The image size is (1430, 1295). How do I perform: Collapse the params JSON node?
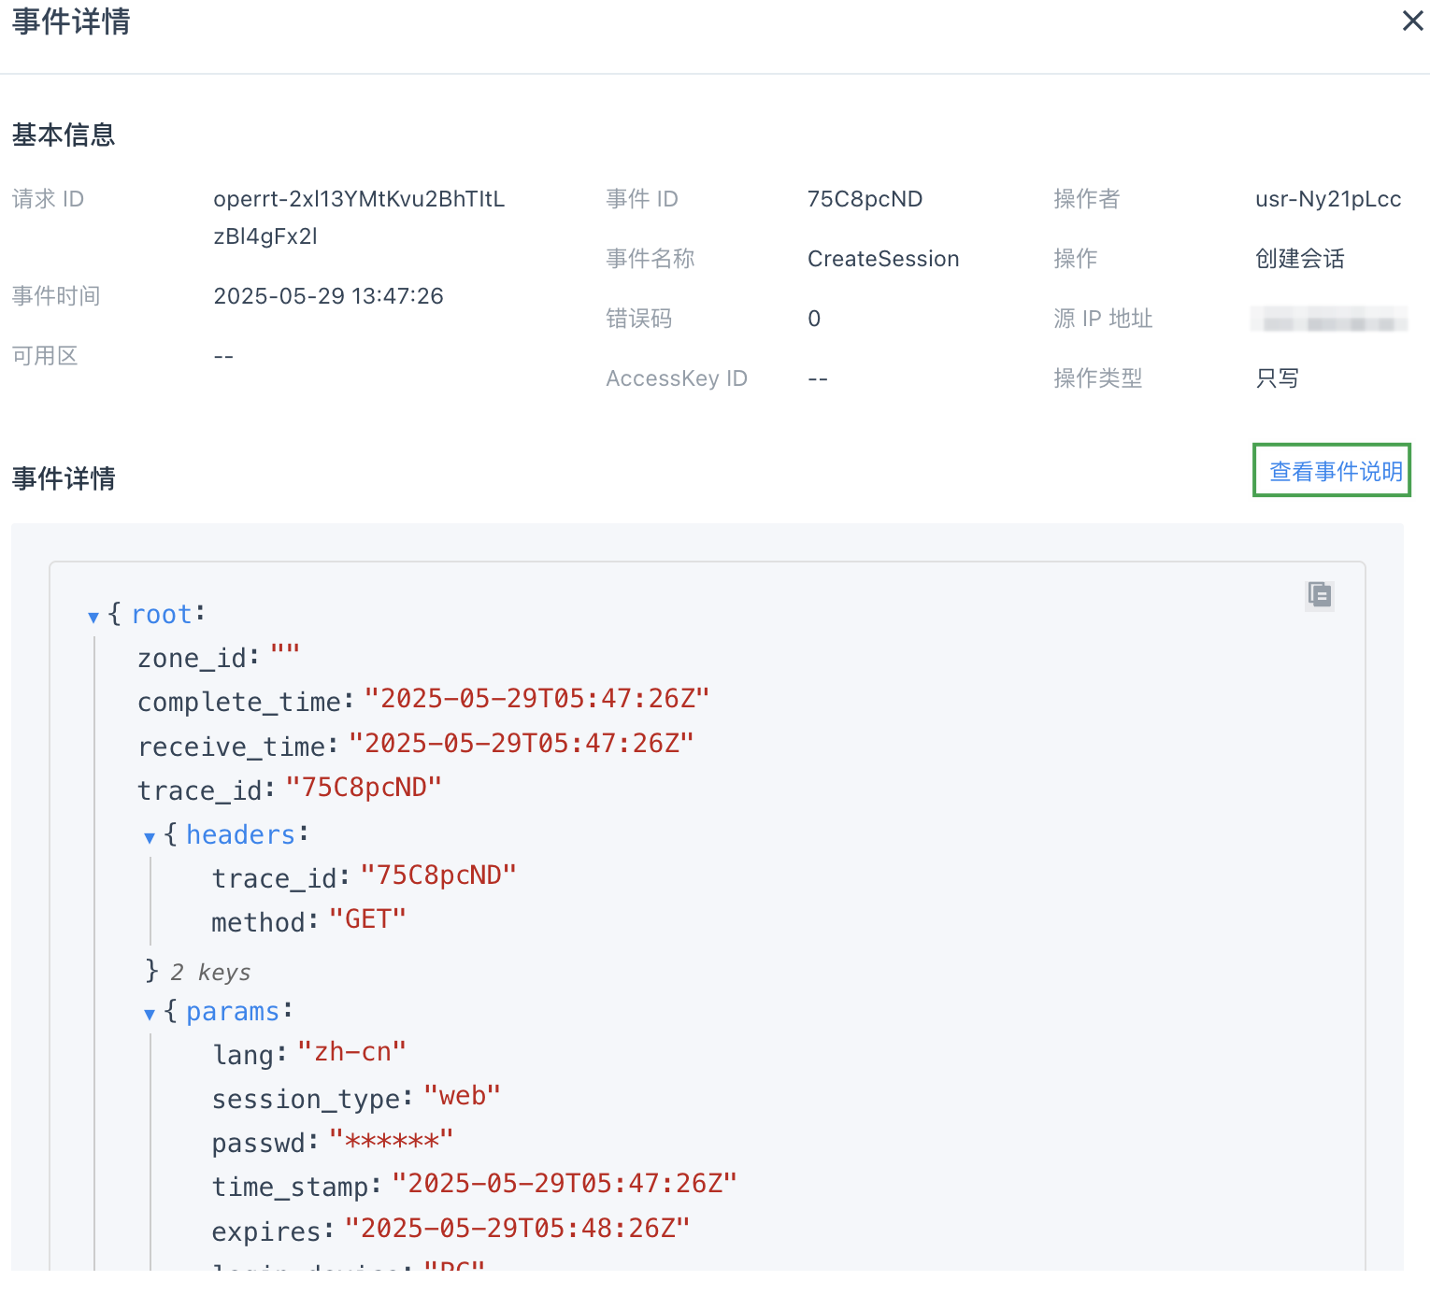coord(150,1014)
